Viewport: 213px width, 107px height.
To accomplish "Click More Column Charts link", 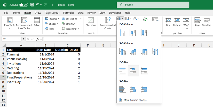I will pyautogui.click(x=135, y=100).
